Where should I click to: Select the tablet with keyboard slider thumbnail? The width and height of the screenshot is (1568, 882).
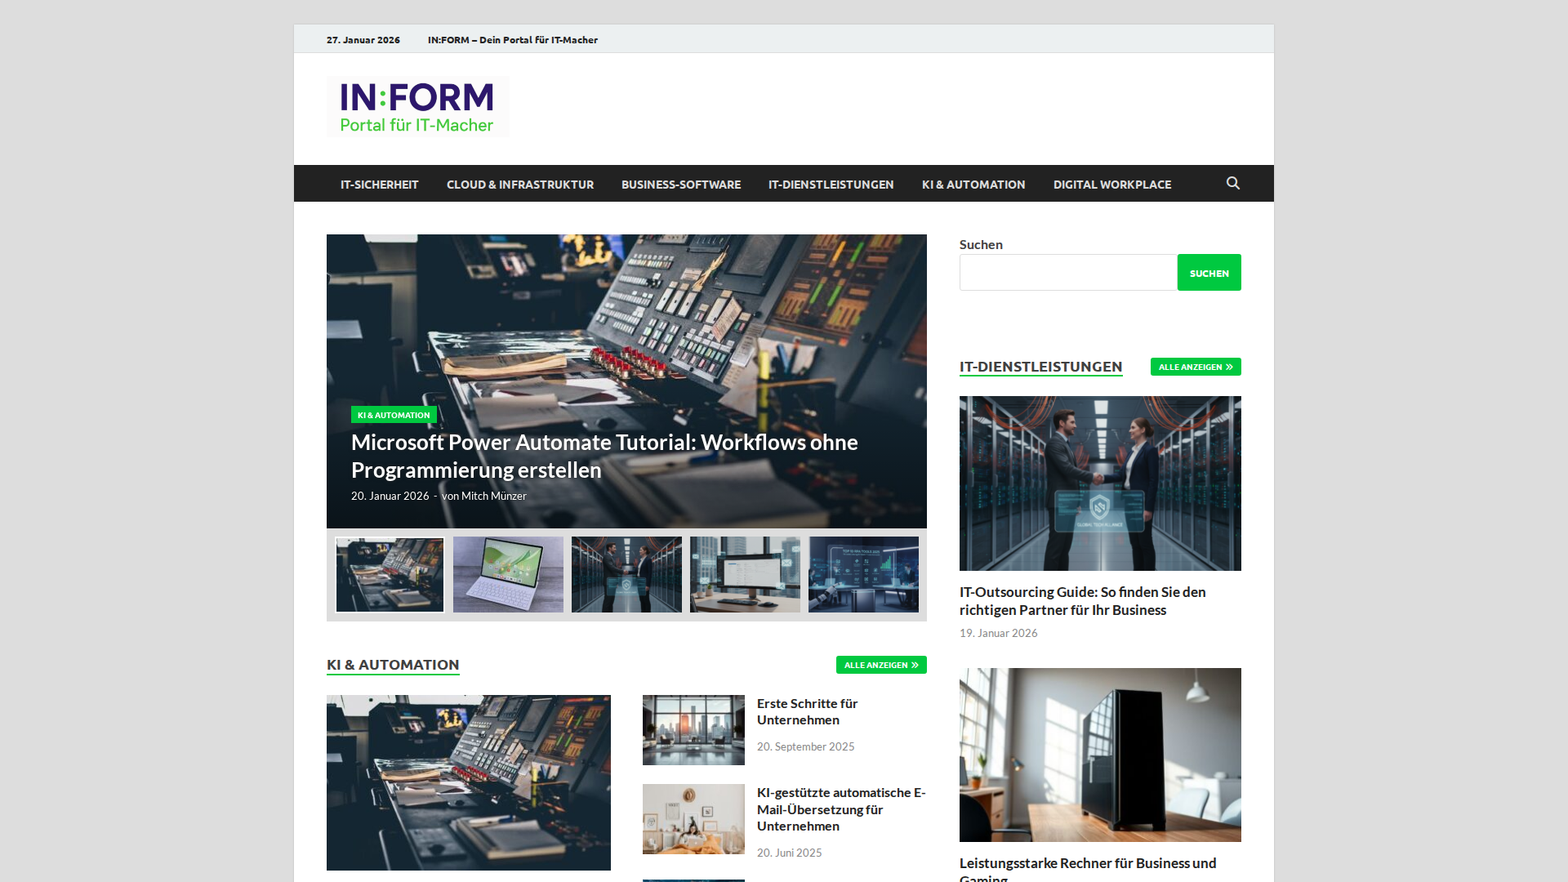[x=508, y=574]
